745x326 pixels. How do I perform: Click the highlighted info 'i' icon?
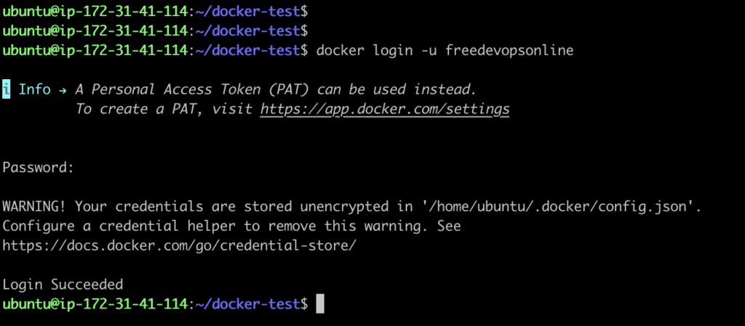[6, 89]
